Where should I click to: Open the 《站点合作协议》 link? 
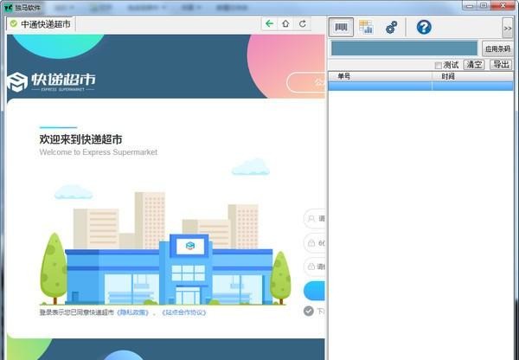183,312
